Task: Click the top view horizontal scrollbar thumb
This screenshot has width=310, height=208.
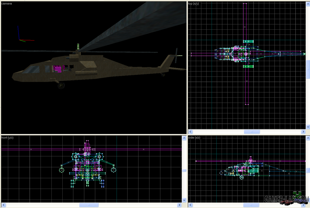Action: point(252,132)
